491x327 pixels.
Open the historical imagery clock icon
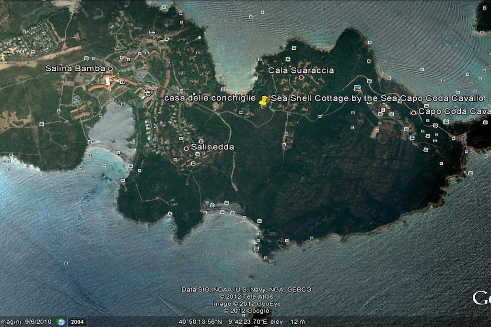pyautogui.click(x=60, y=322)
